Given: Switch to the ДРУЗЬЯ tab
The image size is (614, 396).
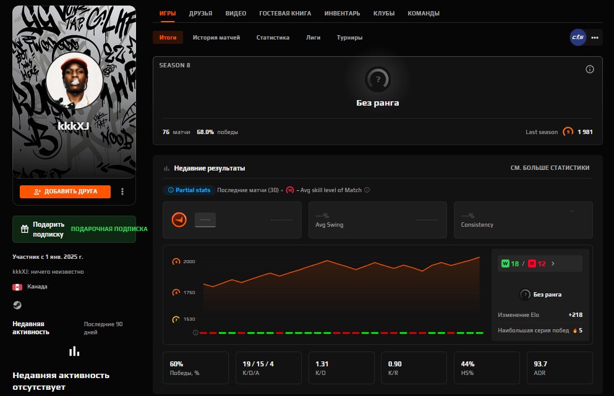Looking at the screenshot, I should [x=200, y=14].
